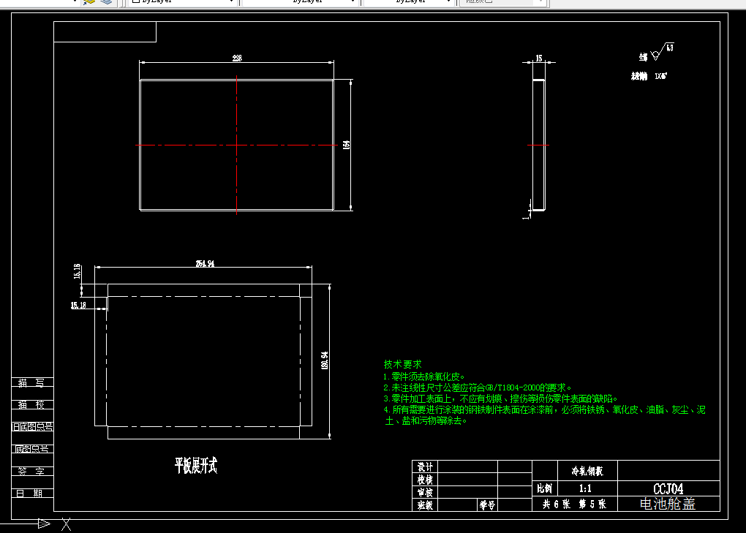Viewport: 746px width, 533px height.
Task: Select the red vertical centerline in top view
Action: (236, 145)
